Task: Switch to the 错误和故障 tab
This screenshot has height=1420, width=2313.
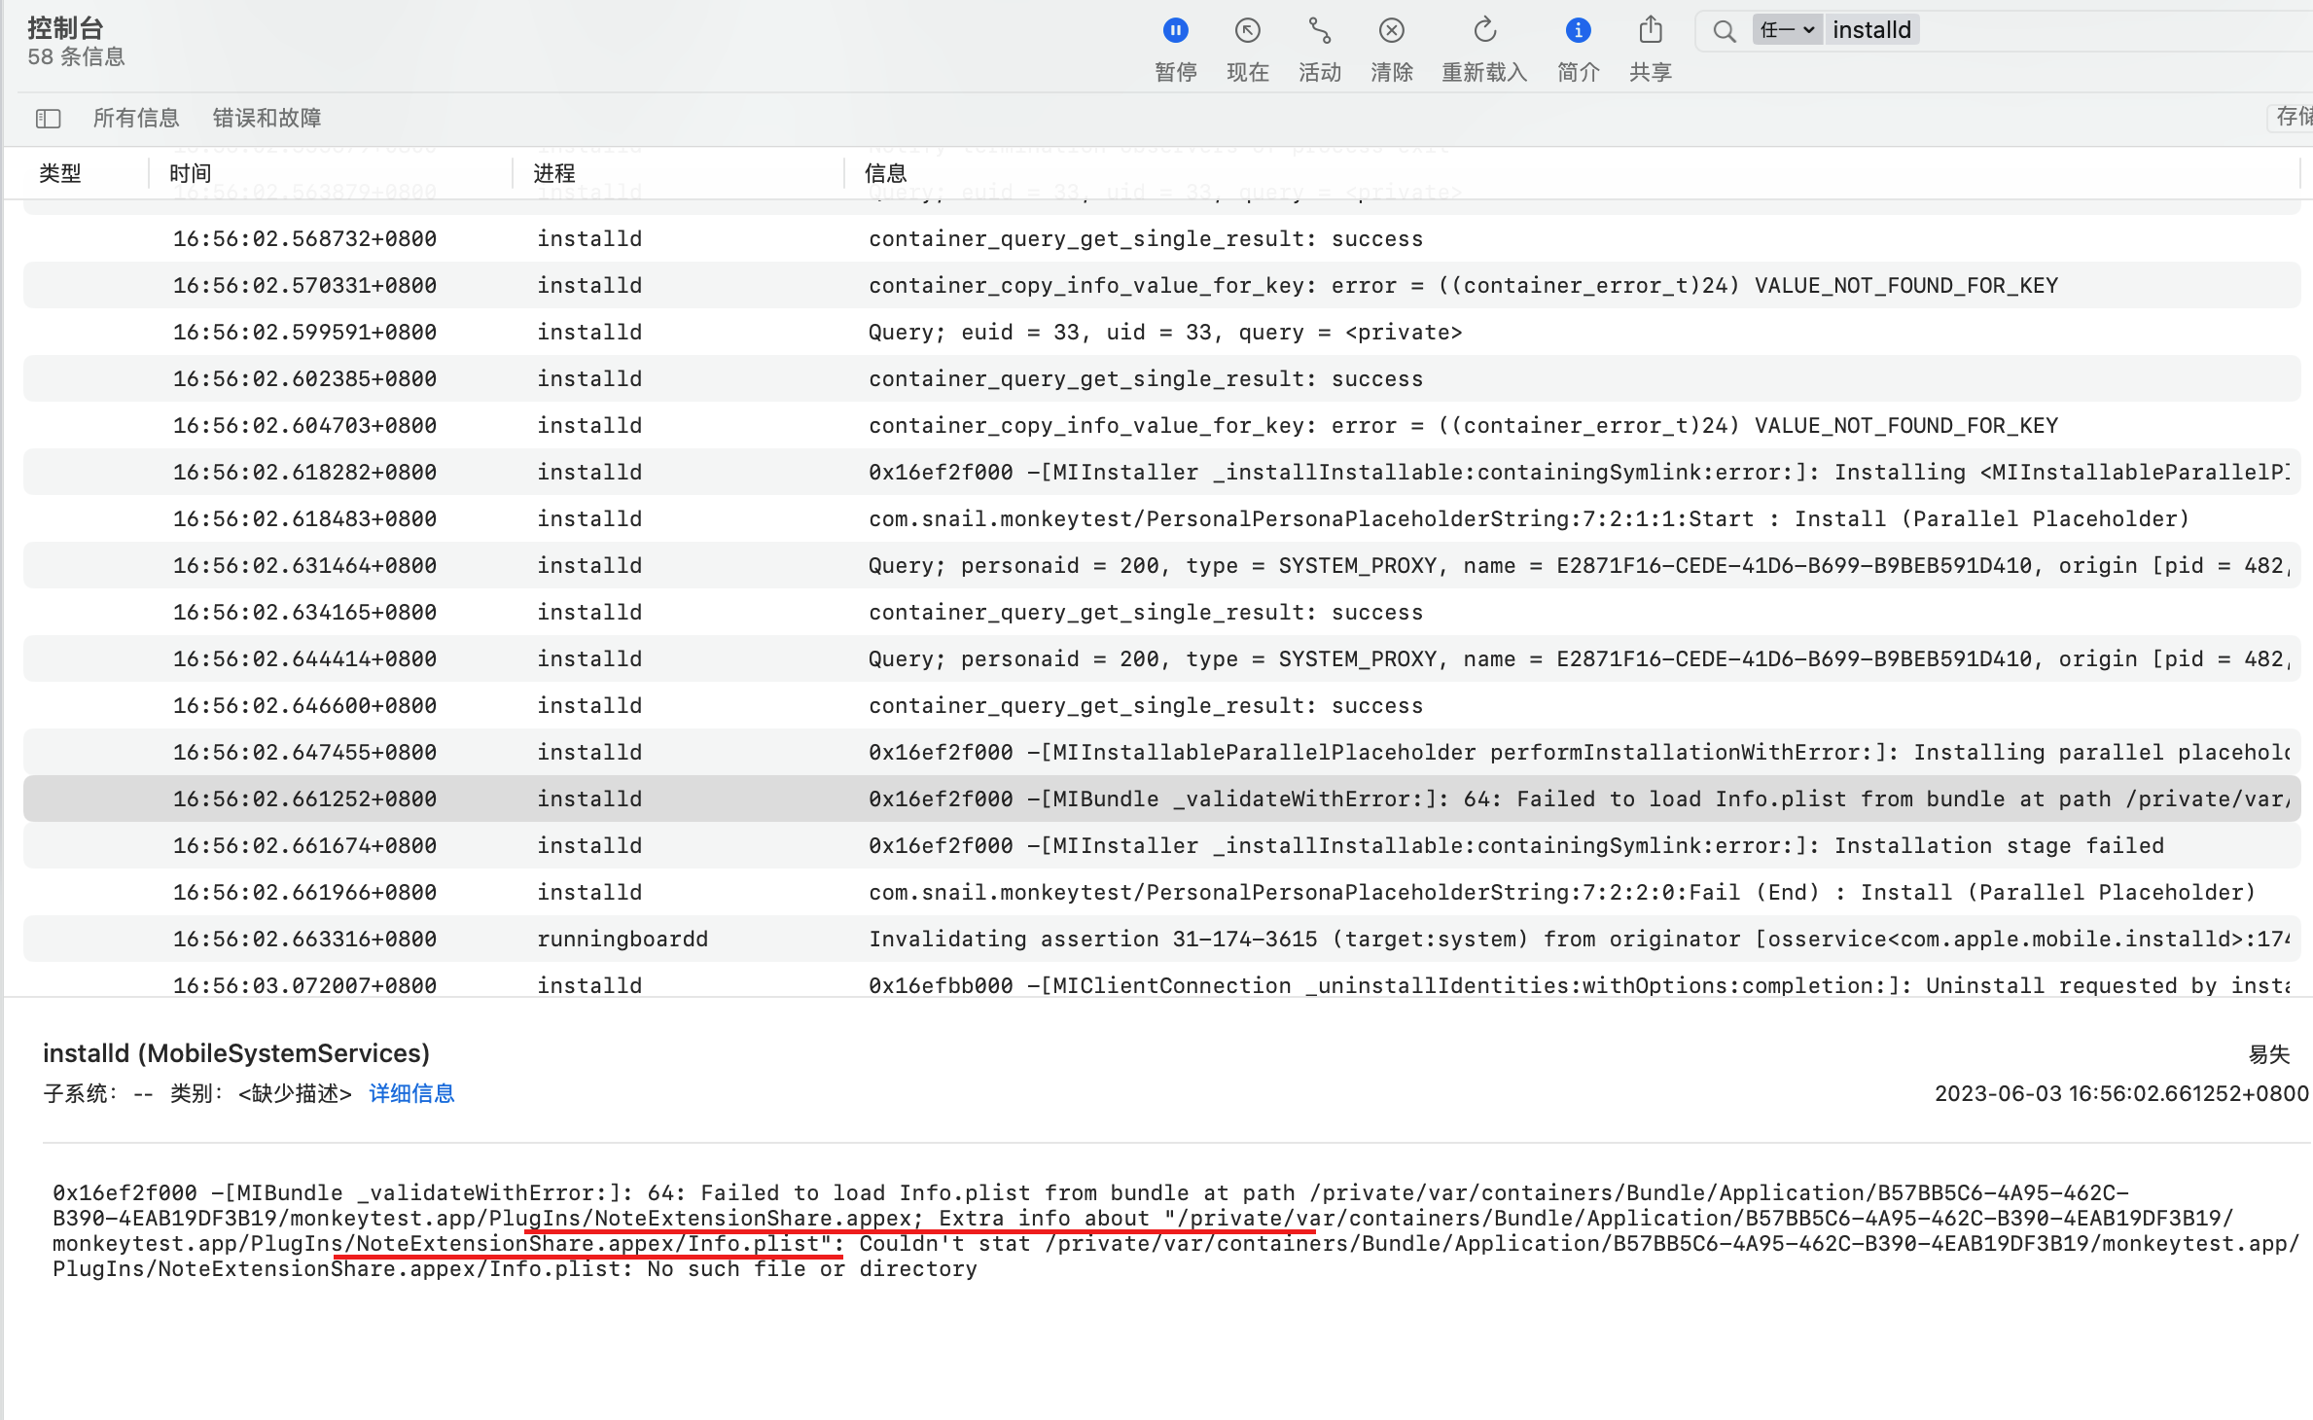Action: click(267, 119)
